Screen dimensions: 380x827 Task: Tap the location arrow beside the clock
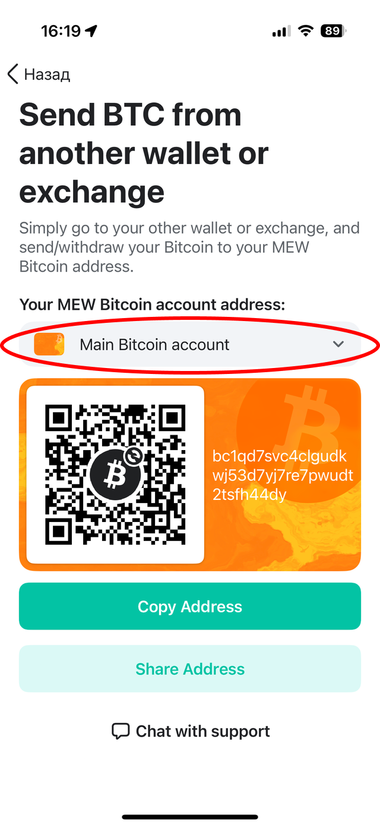[91, 30]
